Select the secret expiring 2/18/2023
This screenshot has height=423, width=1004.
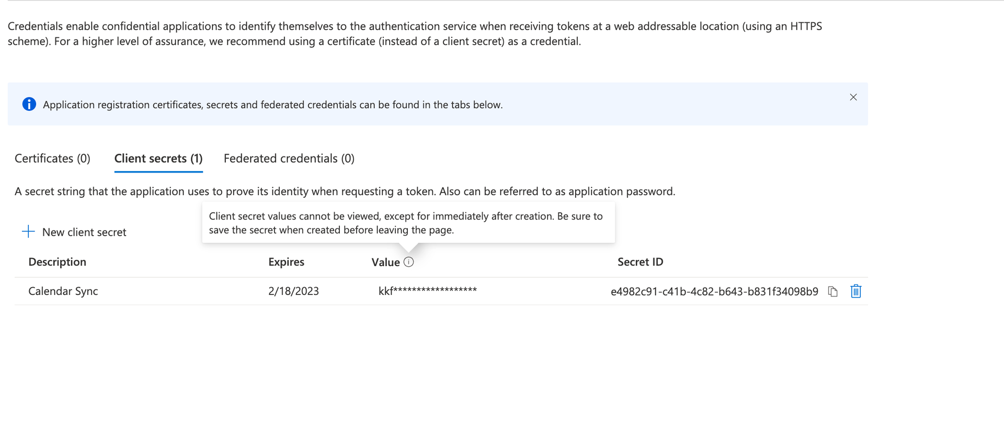(x=294, y=291)
